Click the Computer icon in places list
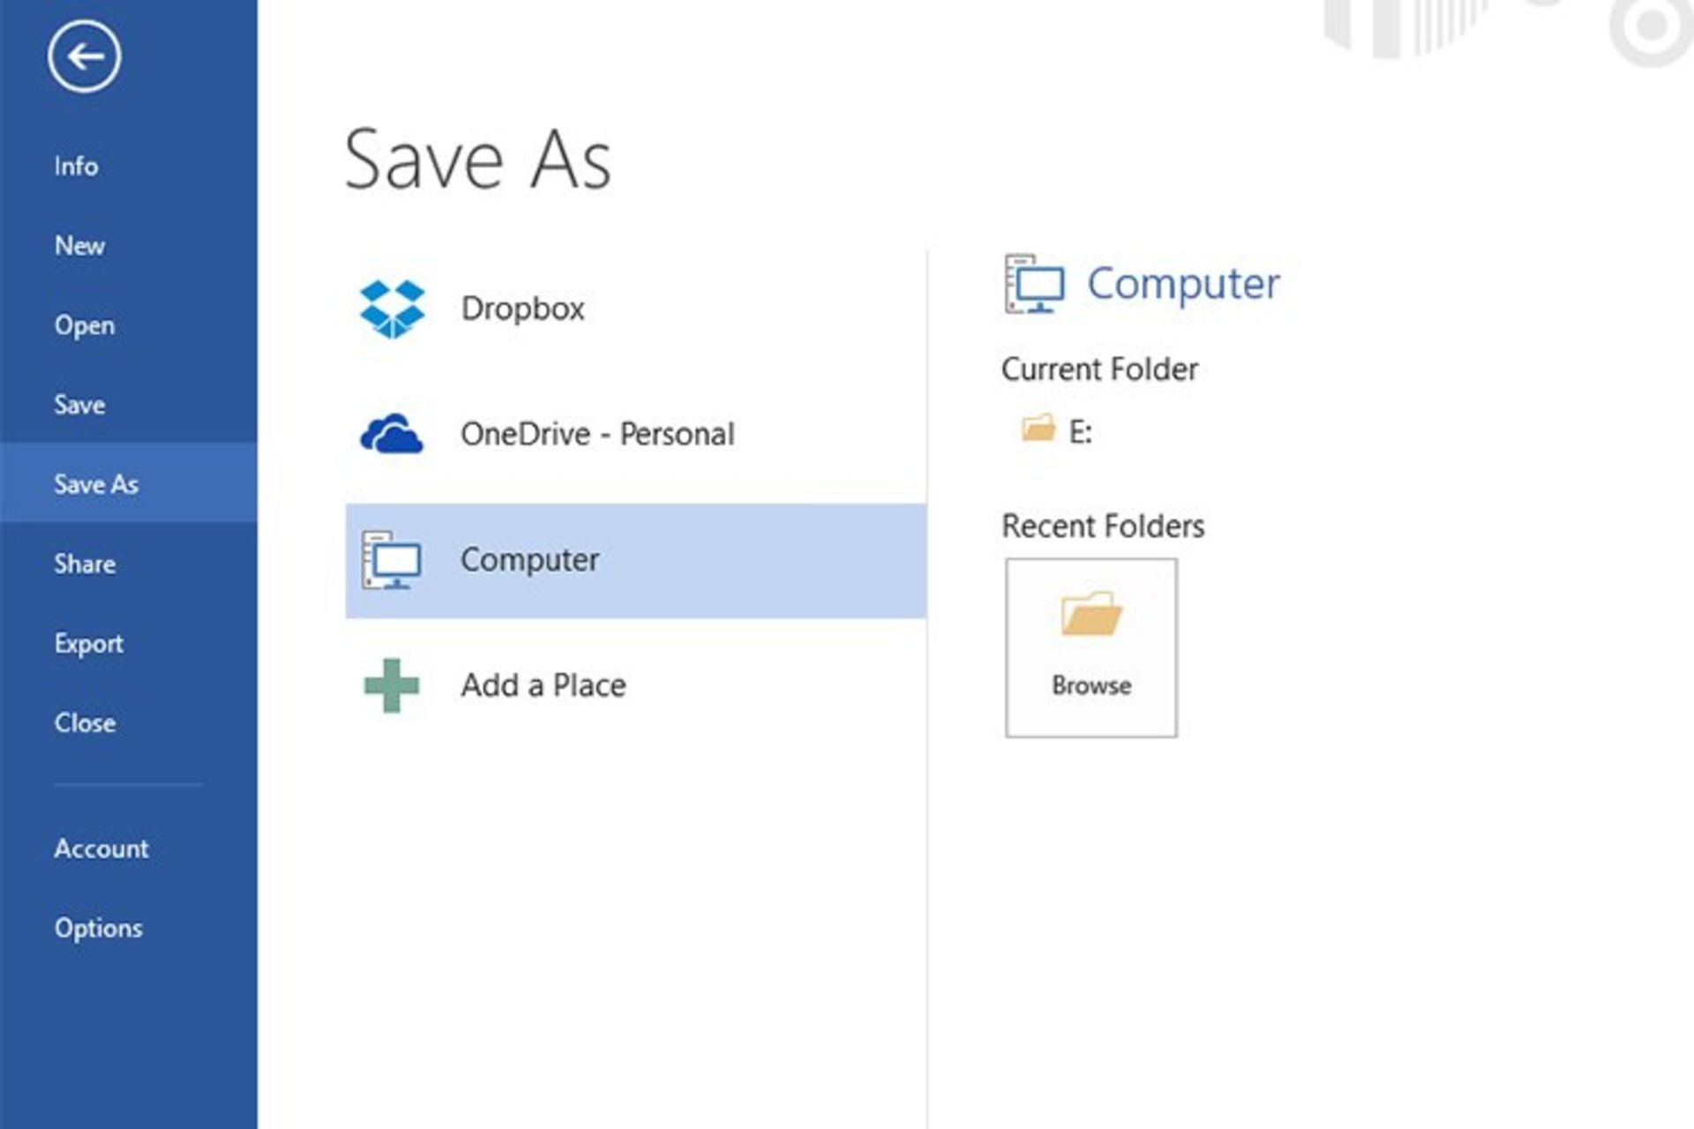Image resolution: width=1694 pixels, height=1129 pixels. pos(392,560)
